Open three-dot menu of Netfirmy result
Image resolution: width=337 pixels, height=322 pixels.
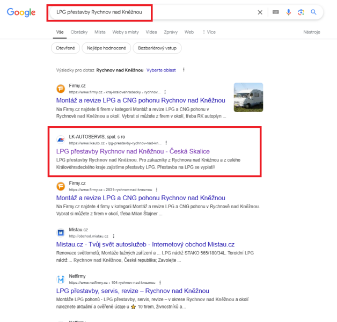click(x=160, y=282)
